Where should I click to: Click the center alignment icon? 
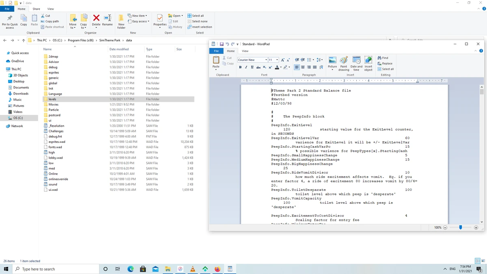tap(303, 67)
